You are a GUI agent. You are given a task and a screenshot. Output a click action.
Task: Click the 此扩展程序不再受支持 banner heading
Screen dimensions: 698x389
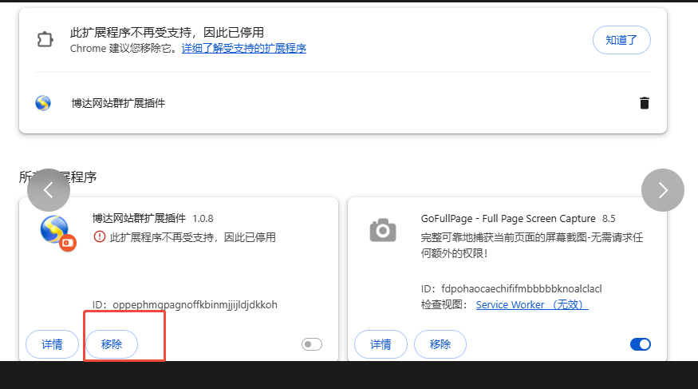coord(167,32)
